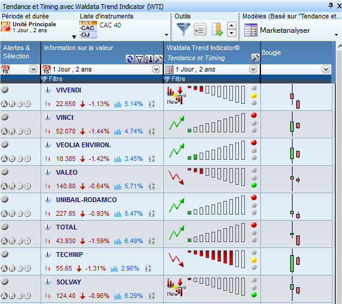Viewport: 342px width, 304px height.
Task: Expand the Période et durée dropdown arrow
Action: (74, 37)
